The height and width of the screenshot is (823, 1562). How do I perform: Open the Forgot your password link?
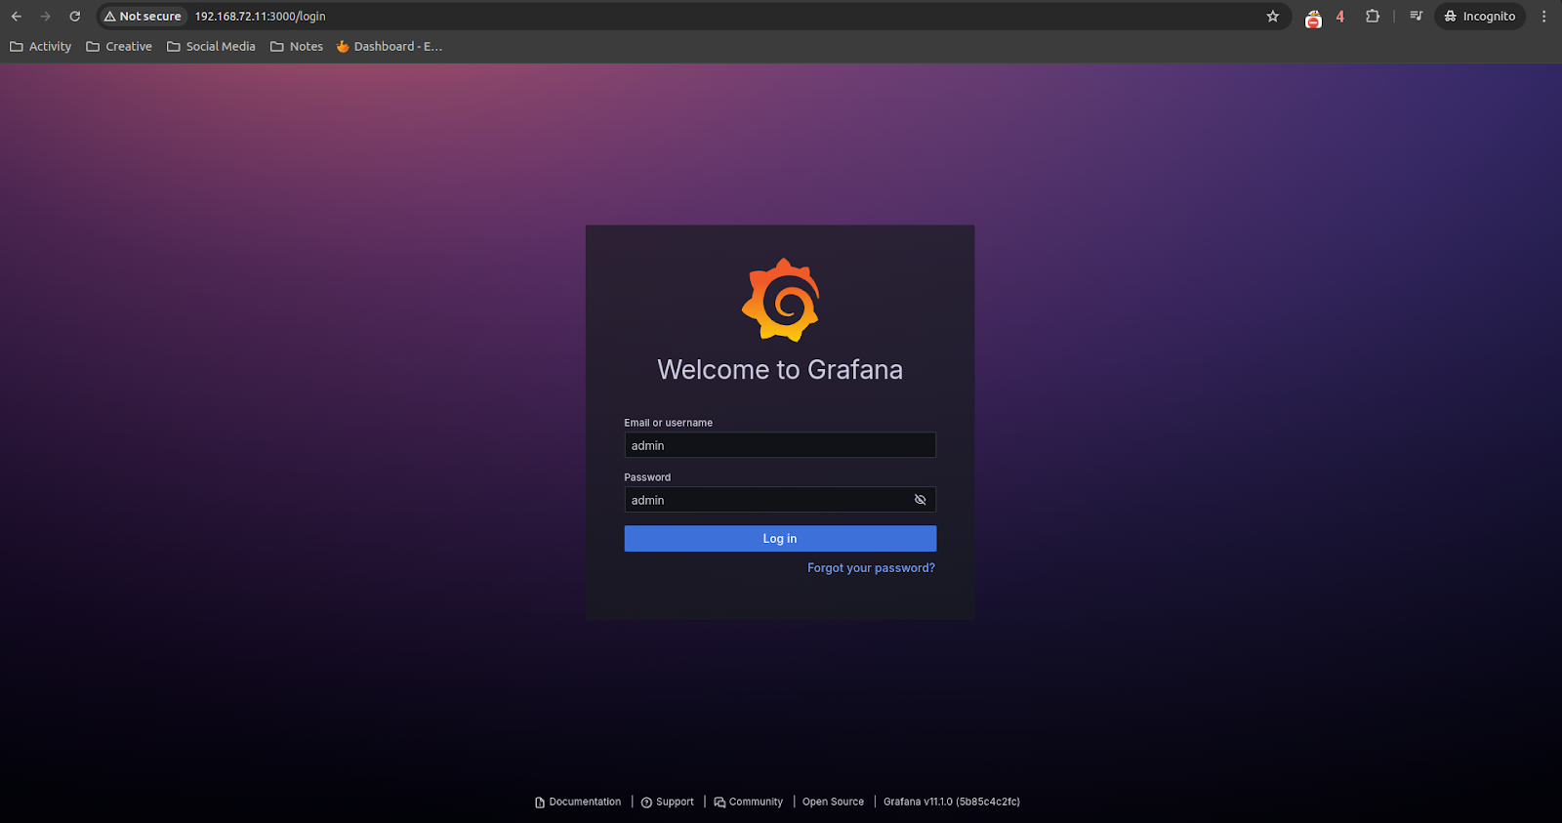tap(871, 568)
